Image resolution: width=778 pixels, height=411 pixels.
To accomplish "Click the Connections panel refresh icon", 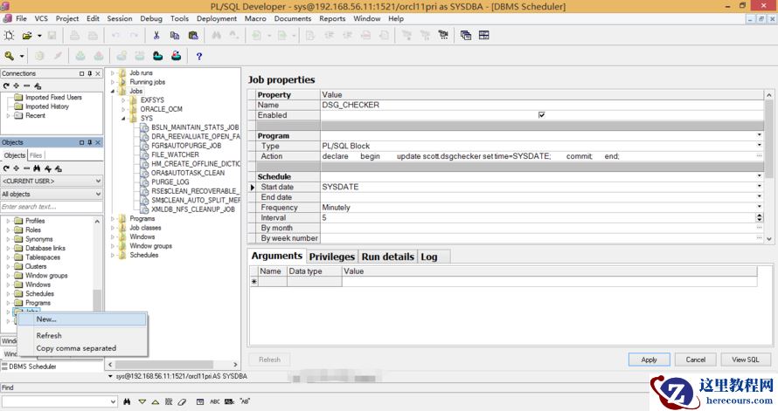I will pyautogui.click(x=6, y=86).
